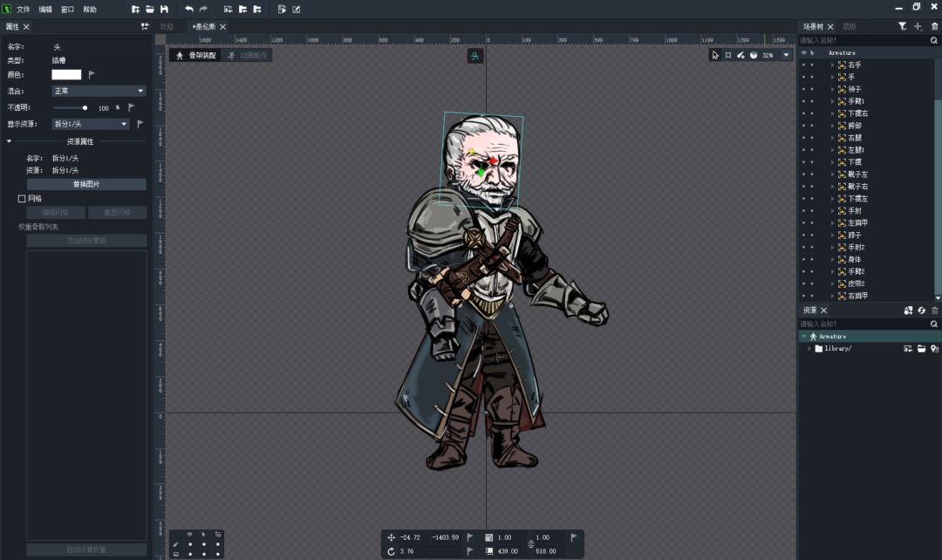
Task: Select the create bone tool icon
Action: pyautogui.click(x=741, y=55)
